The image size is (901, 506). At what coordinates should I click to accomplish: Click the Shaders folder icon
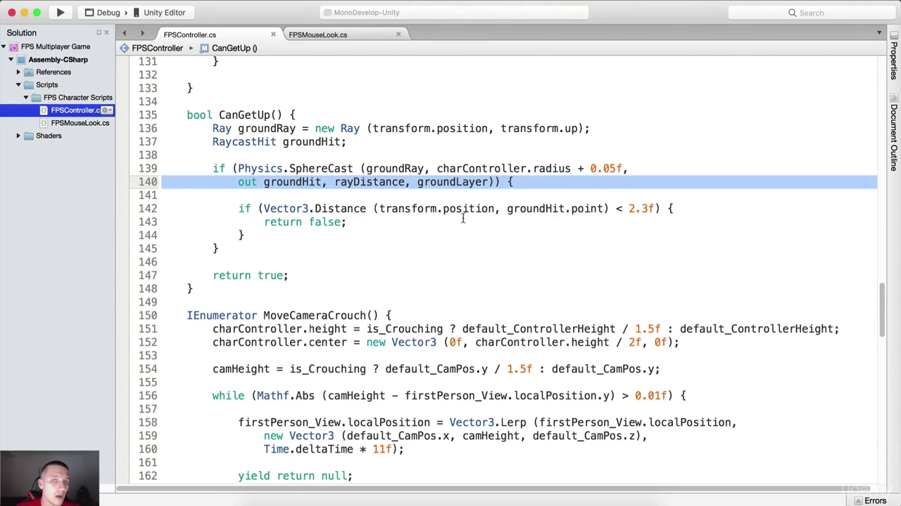click(29, 136)
